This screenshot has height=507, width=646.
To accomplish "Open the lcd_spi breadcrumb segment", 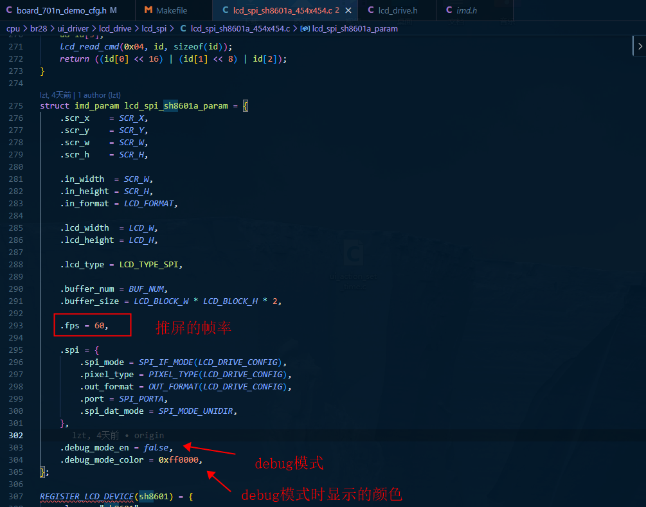I will (x=154, y=28).
